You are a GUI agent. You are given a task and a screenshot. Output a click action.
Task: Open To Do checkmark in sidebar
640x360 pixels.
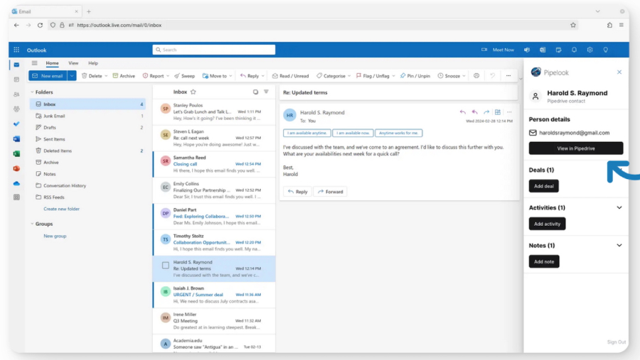tap(16, 124)
